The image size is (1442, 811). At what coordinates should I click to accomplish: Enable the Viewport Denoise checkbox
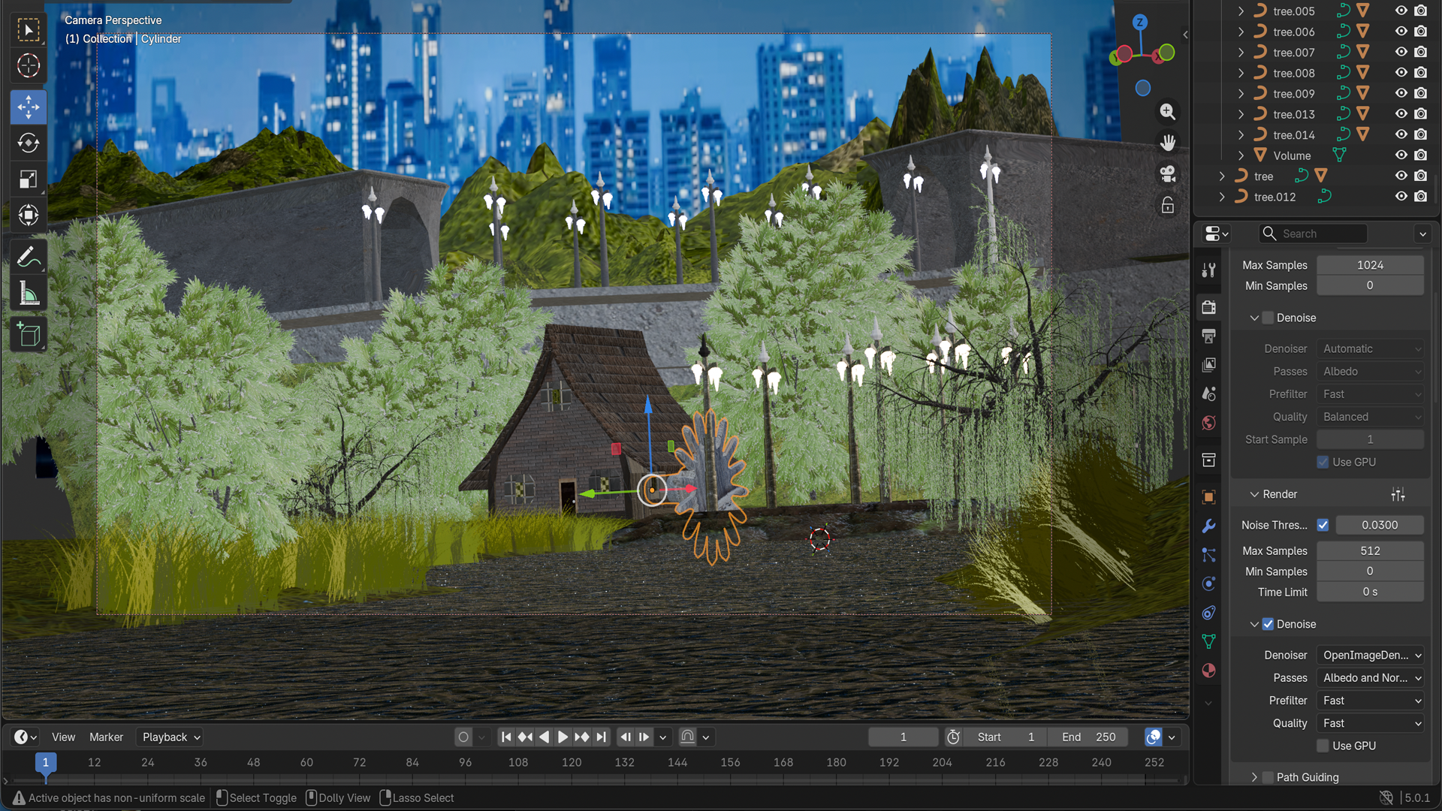[1268, 318]
